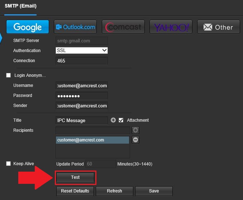
Task: Select the Google email provider button
Action: [28, 27]
